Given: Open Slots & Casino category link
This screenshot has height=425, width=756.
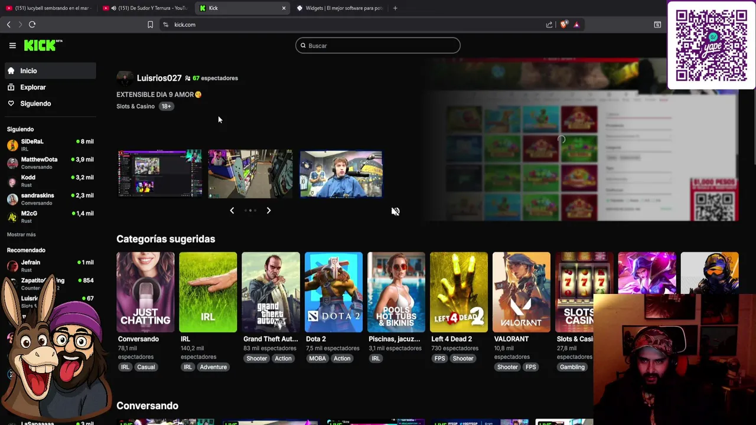Looking at the screenshot, I should [135, 106].
